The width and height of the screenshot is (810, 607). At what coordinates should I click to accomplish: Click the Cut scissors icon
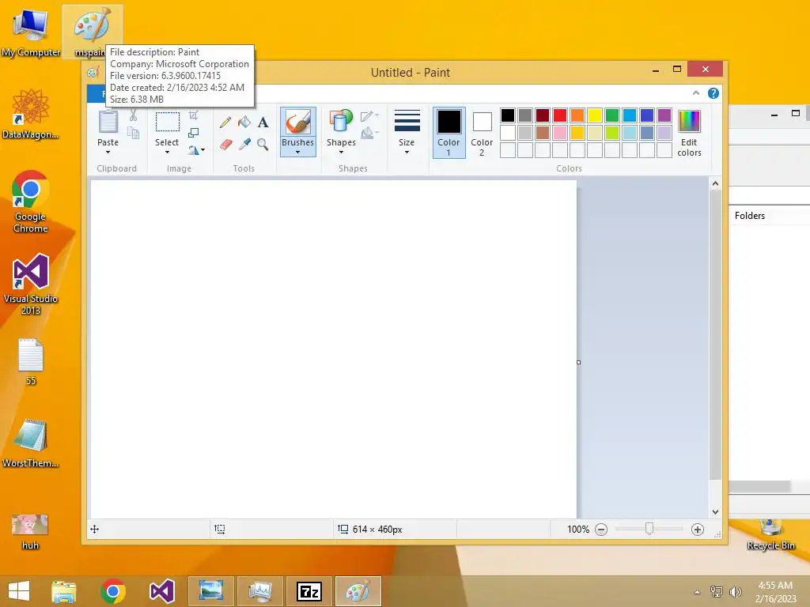click(133, 115)
